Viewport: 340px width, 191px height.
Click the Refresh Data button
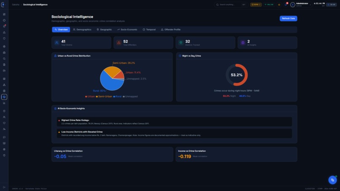(289, 19)
